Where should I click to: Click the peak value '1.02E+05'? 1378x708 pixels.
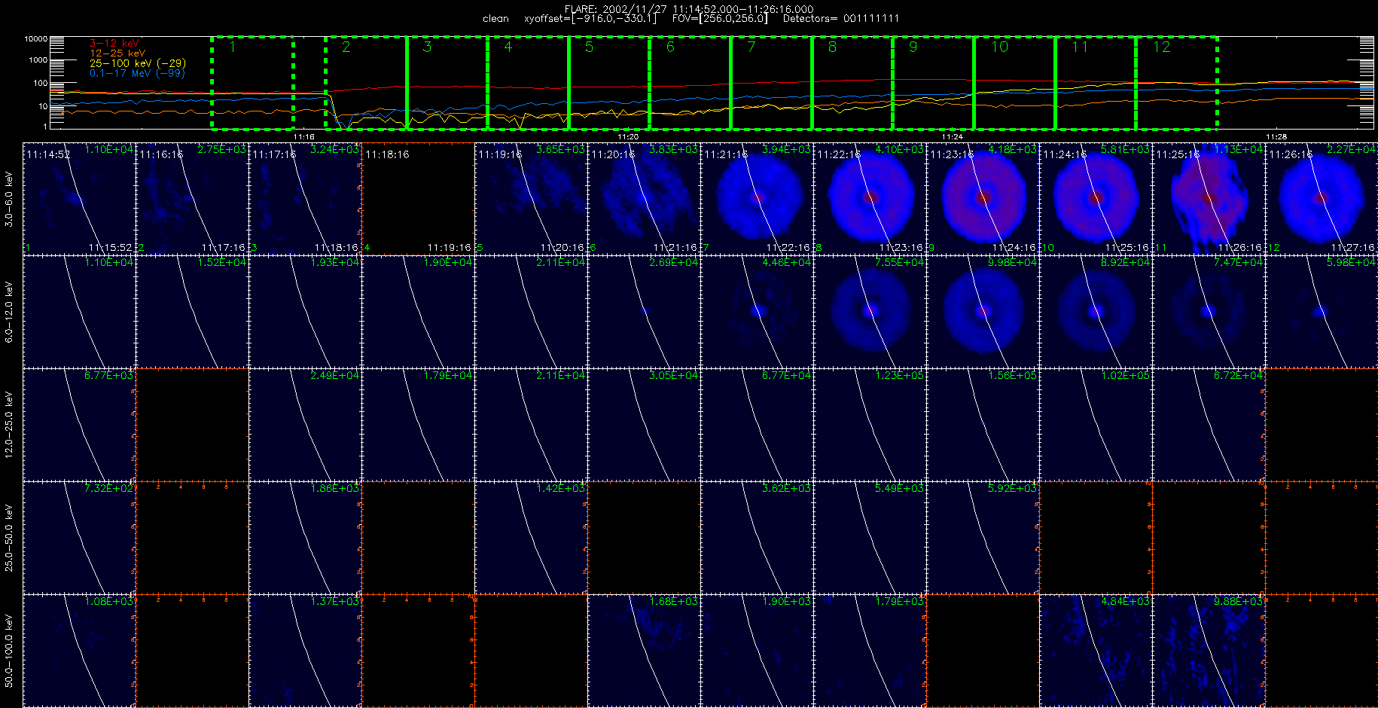(x=1125, y=376)
